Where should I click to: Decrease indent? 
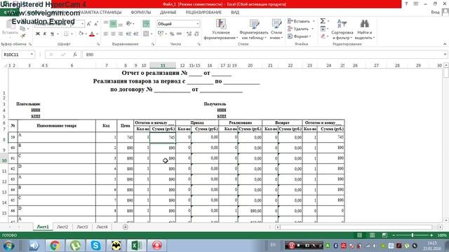[128, 34]
